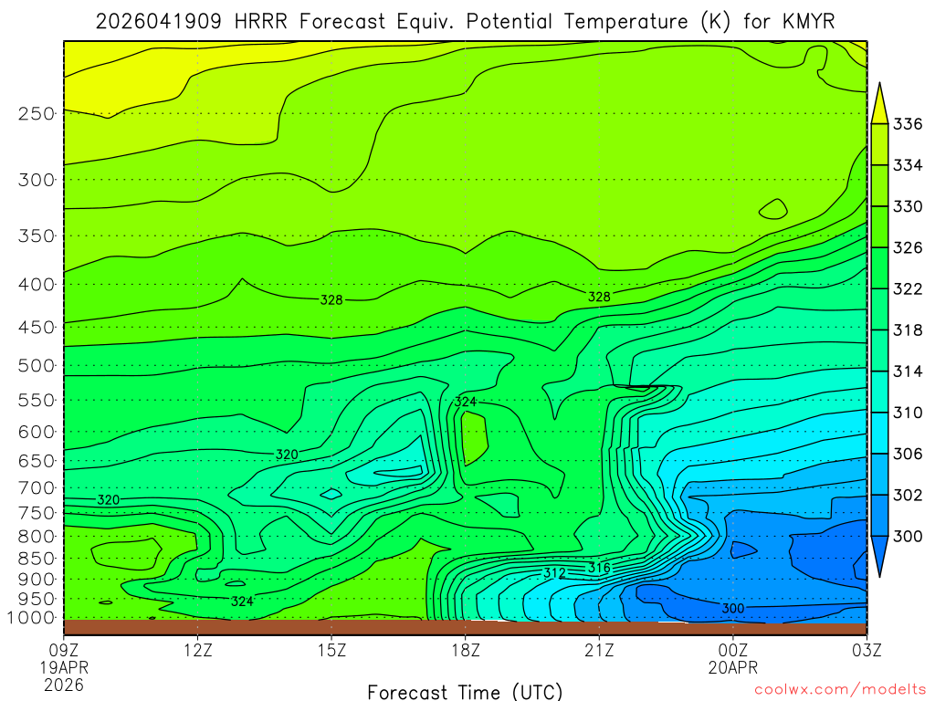935x701 pixels.
Task: Click the 12Z time axis label
Action: 198,650
